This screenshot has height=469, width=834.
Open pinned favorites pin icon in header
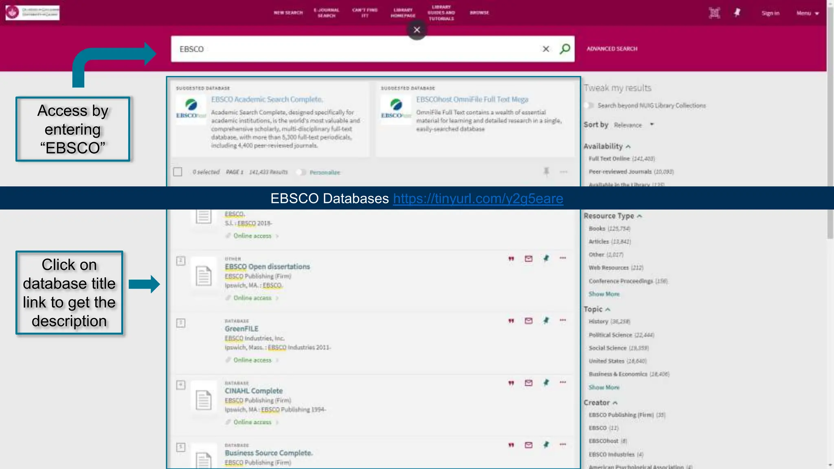(x=737, y=13)
